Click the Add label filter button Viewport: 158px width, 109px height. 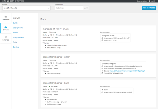tap(86, 8)
